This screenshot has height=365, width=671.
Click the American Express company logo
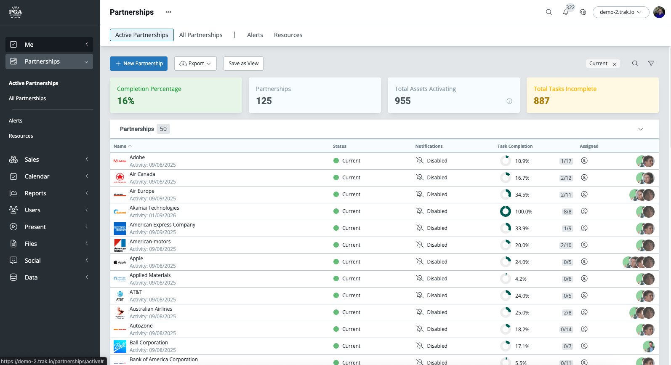click(x=120, y=228)
